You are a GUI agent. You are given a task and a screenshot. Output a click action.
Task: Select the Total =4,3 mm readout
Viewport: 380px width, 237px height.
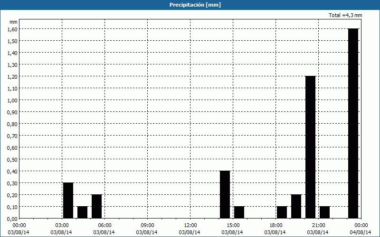pos(345,15)
